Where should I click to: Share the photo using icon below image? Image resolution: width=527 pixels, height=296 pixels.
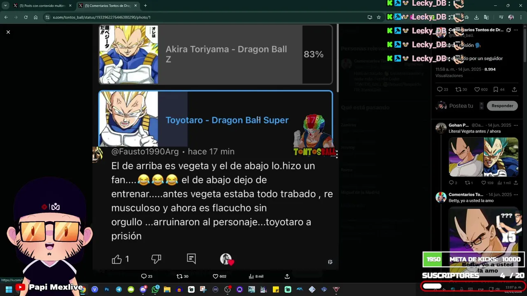click(287, 276)
